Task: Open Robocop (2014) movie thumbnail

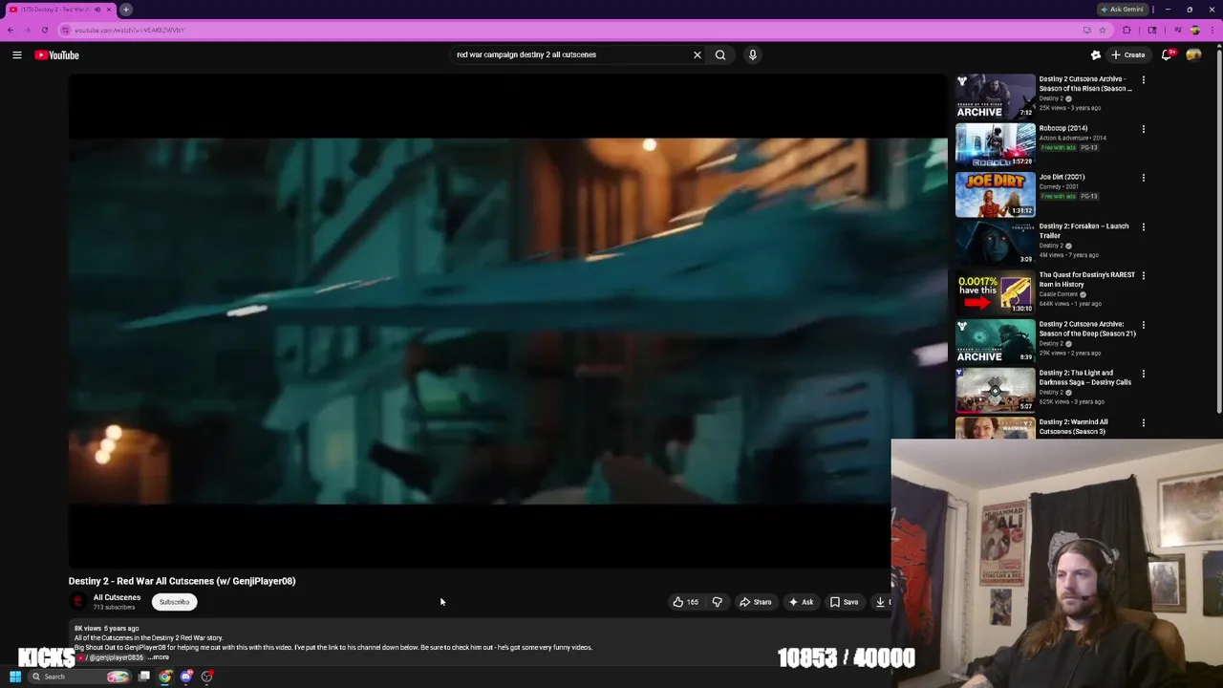Action: tap(996, 145)
